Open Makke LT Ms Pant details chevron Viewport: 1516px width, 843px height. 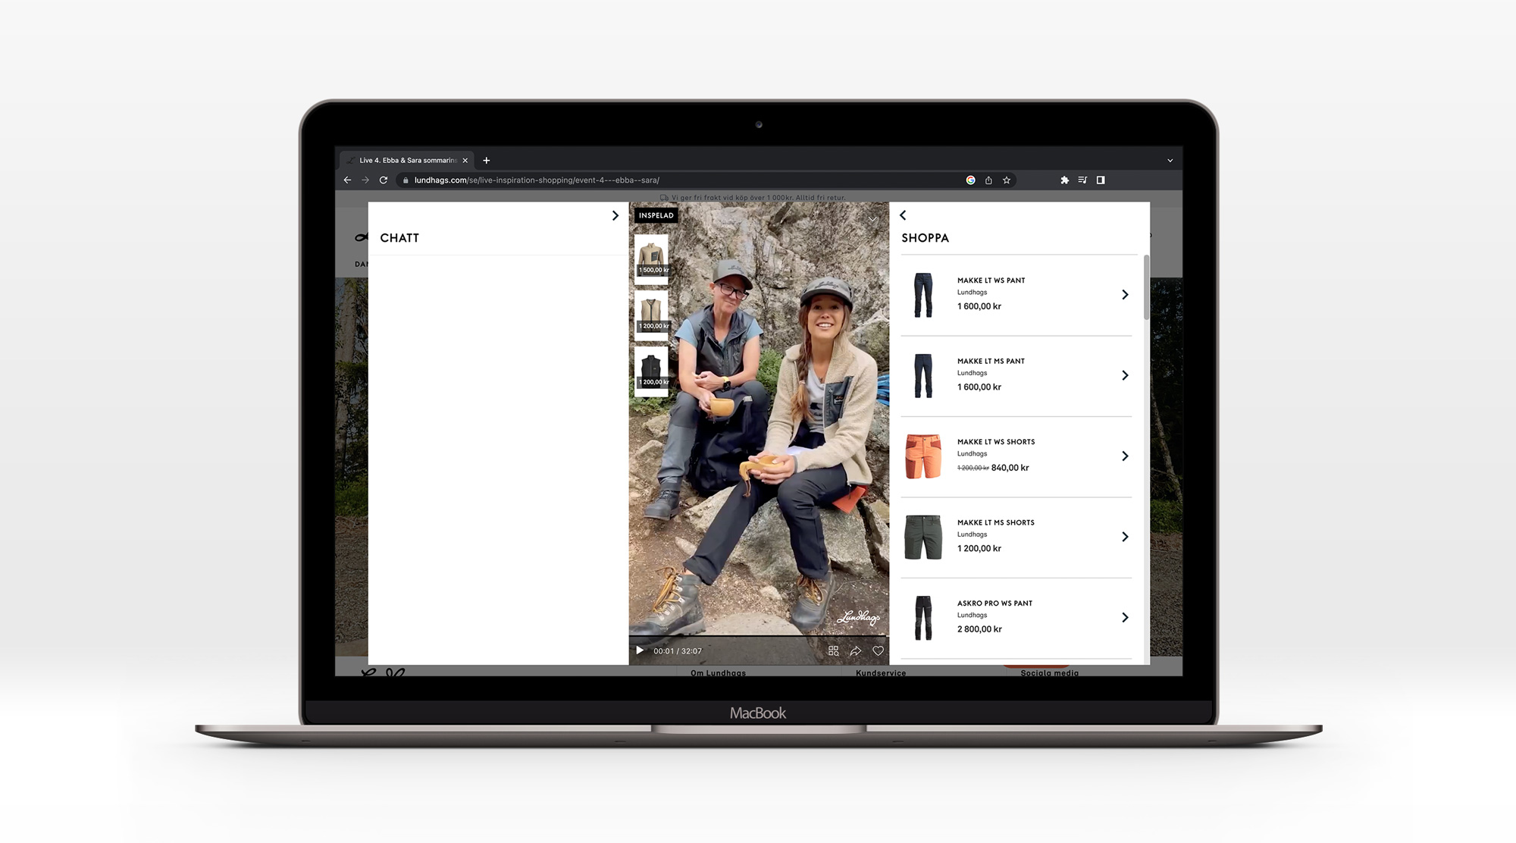1125,375
